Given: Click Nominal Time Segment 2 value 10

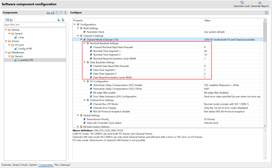Looking at the screenshot, I should pos(206,55).
